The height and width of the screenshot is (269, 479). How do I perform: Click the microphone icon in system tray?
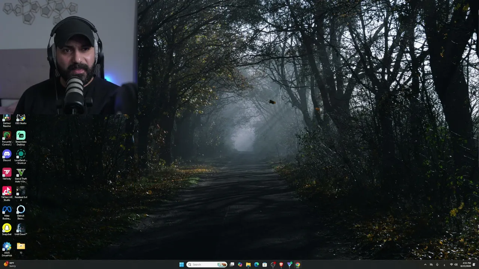point(437,265)
